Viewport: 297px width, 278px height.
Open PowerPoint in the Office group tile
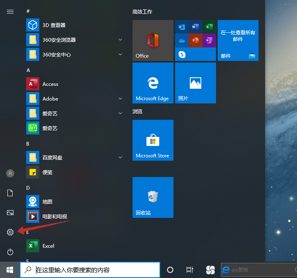point(196,40)
